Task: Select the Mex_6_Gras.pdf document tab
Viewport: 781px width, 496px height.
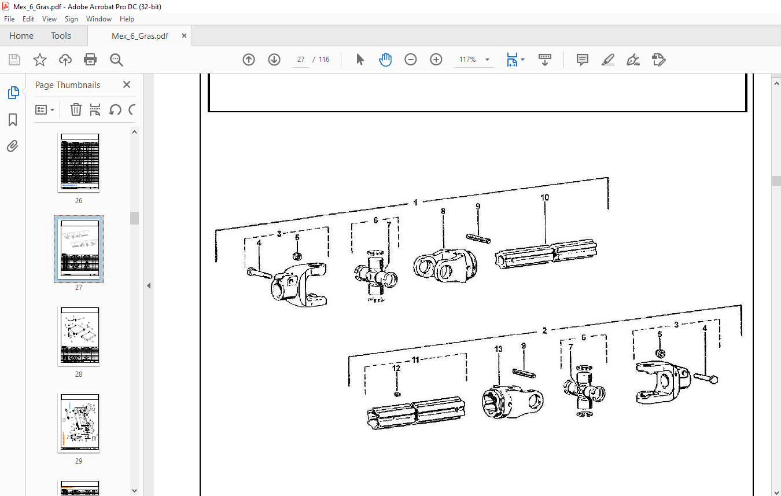Action: click(140, 36)
